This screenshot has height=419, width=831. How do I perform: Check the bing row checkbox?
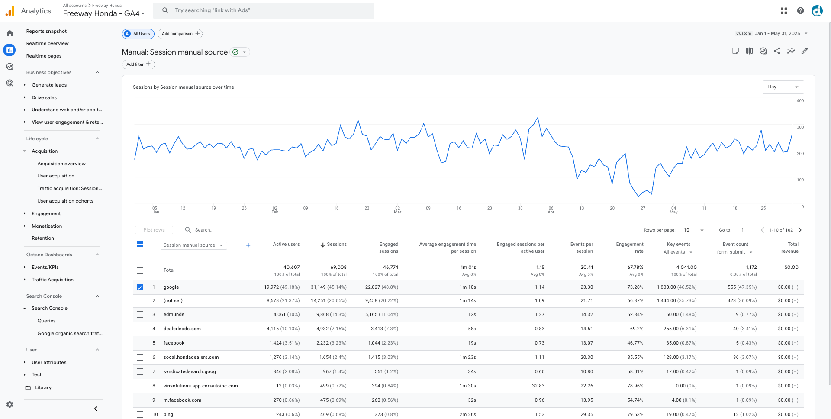click(140, 415)
